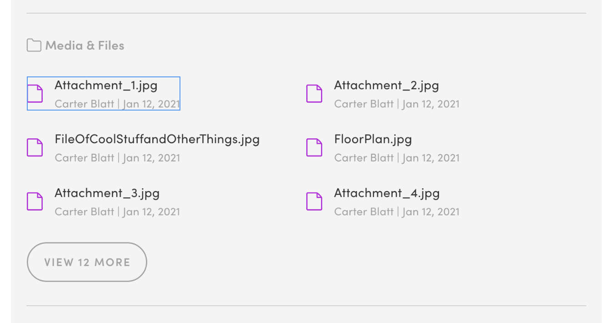Click the Media & Files section heading
Screen dimensions: 609x323
[85, 45]
